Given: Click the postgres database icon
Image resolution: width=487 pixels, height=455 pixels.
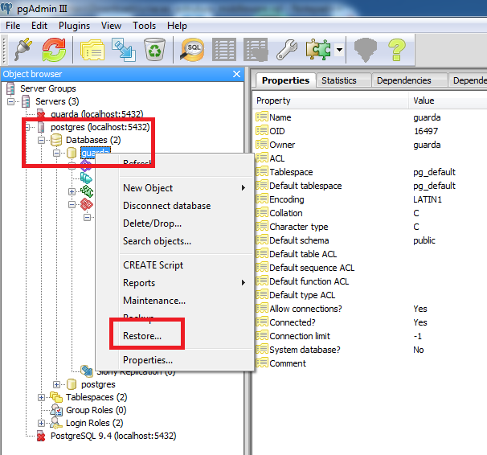Looking at the screenshot, I should (72, 384).
